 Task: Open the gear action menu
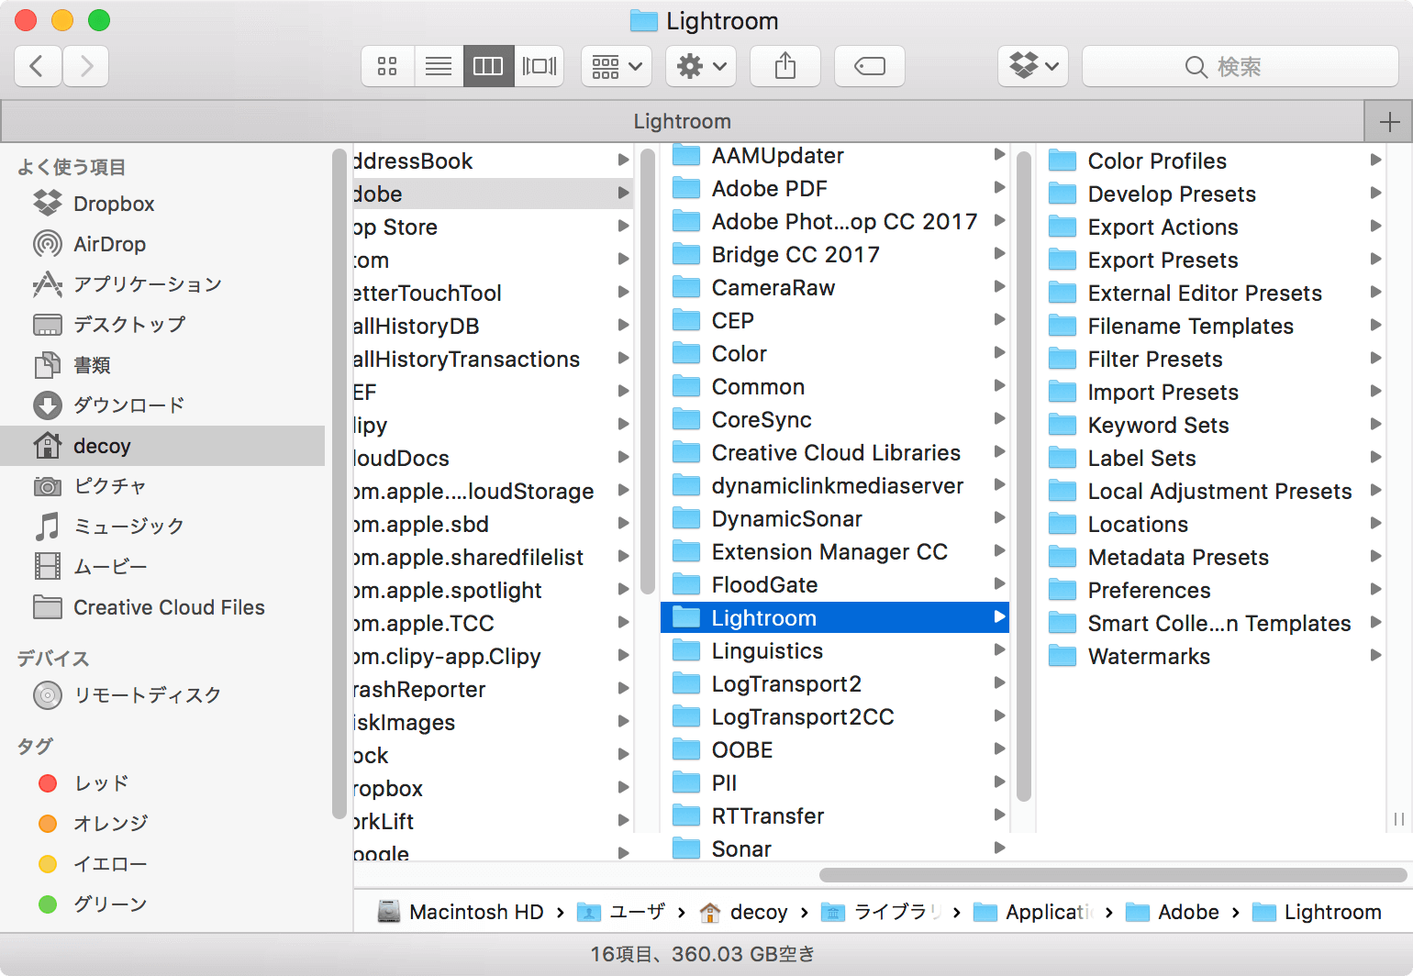point(701,66)
